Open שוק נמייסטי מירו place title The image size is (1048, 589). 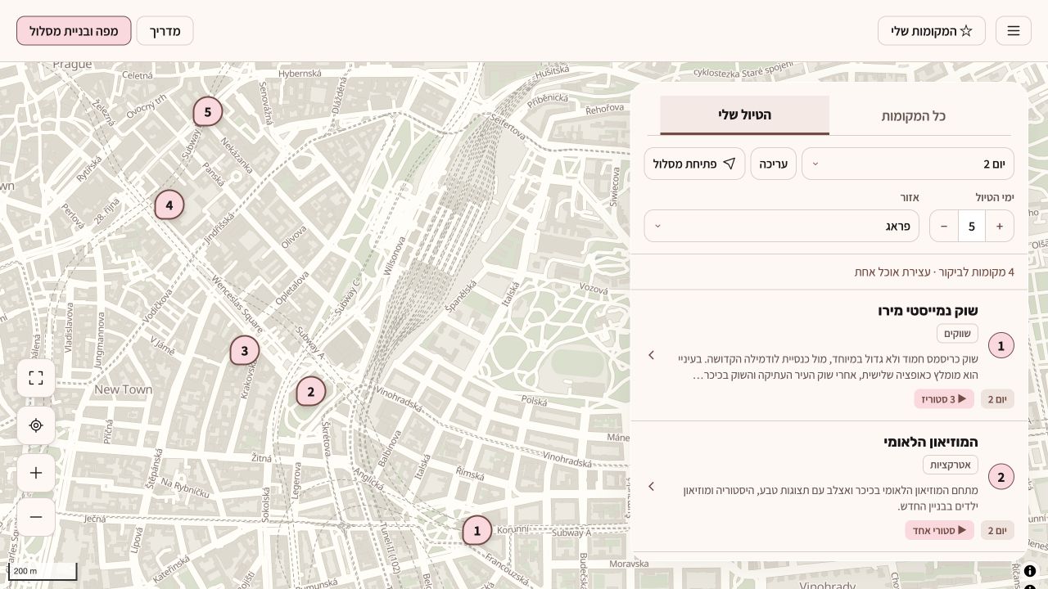[928, 310]
